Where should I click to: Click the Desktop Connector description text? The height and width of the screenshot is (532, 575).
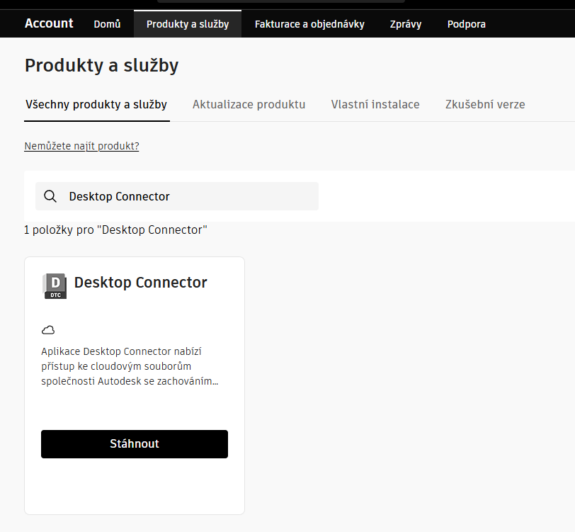pyautogui.click(x=130, y=366)
